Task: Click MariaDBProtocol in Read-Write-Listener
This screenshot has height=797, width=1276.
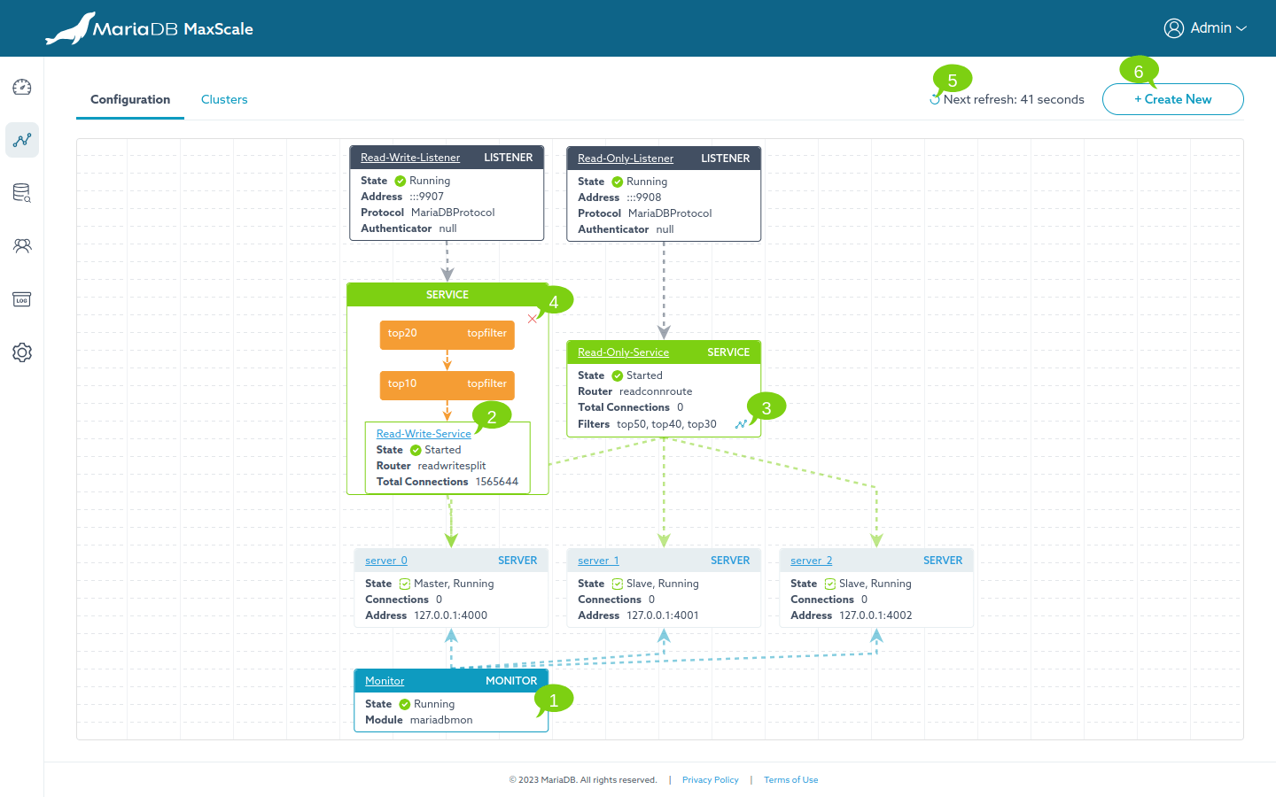Action: tap(453, 213)
